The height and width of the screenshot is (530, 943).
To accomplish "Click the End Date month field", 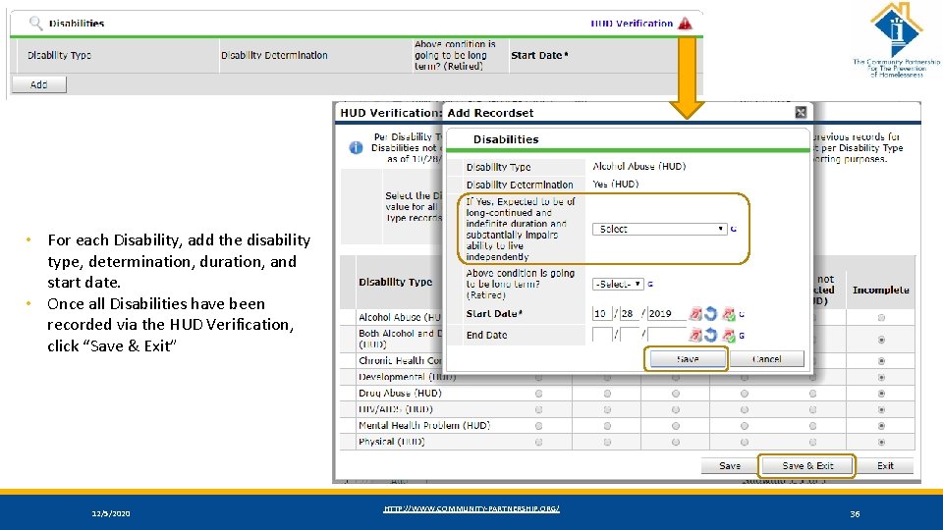I will click(x=602, y=336).
